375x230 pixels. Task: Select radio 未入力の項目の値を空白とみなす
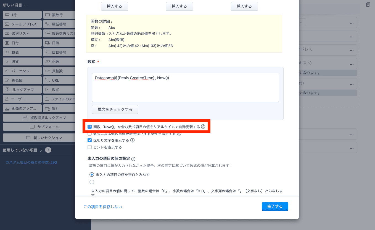coord(92,175)
